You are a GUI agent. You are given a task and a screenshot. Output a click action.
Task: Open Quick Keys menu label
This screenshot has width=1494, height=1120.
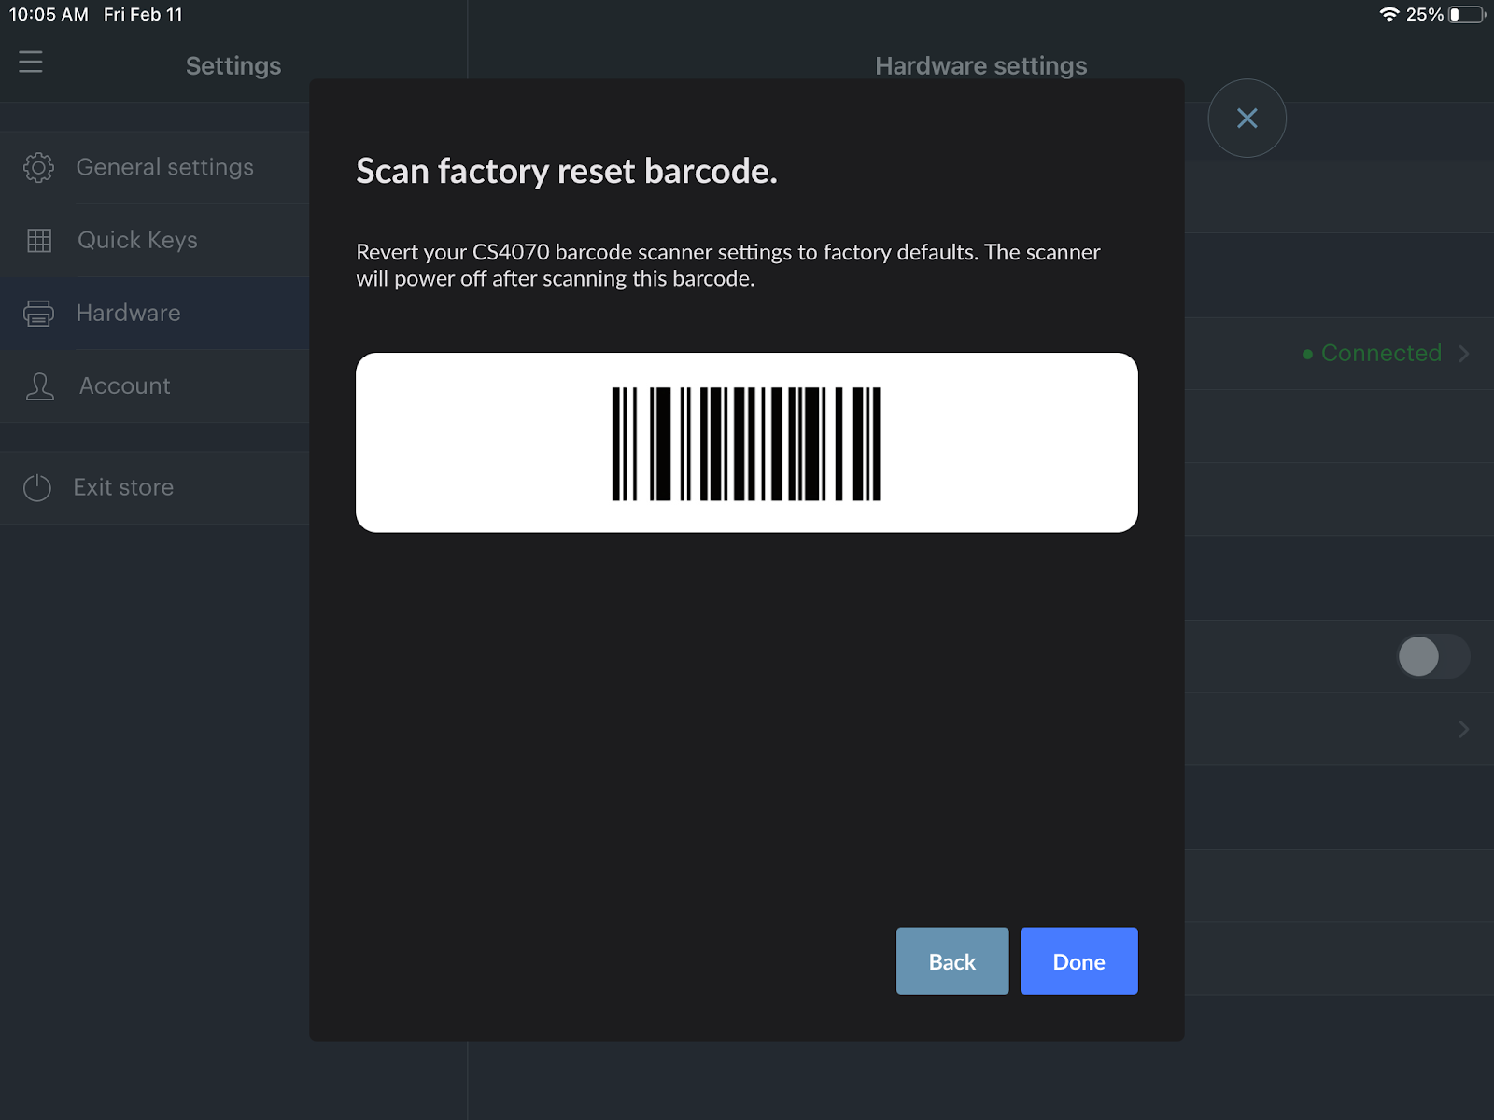tap(137, 241)
